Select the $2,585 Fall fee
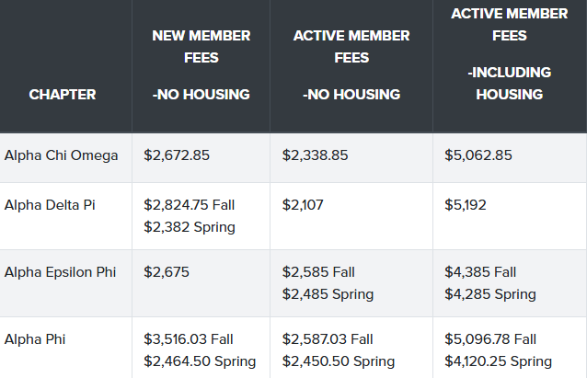 [318, 271]
